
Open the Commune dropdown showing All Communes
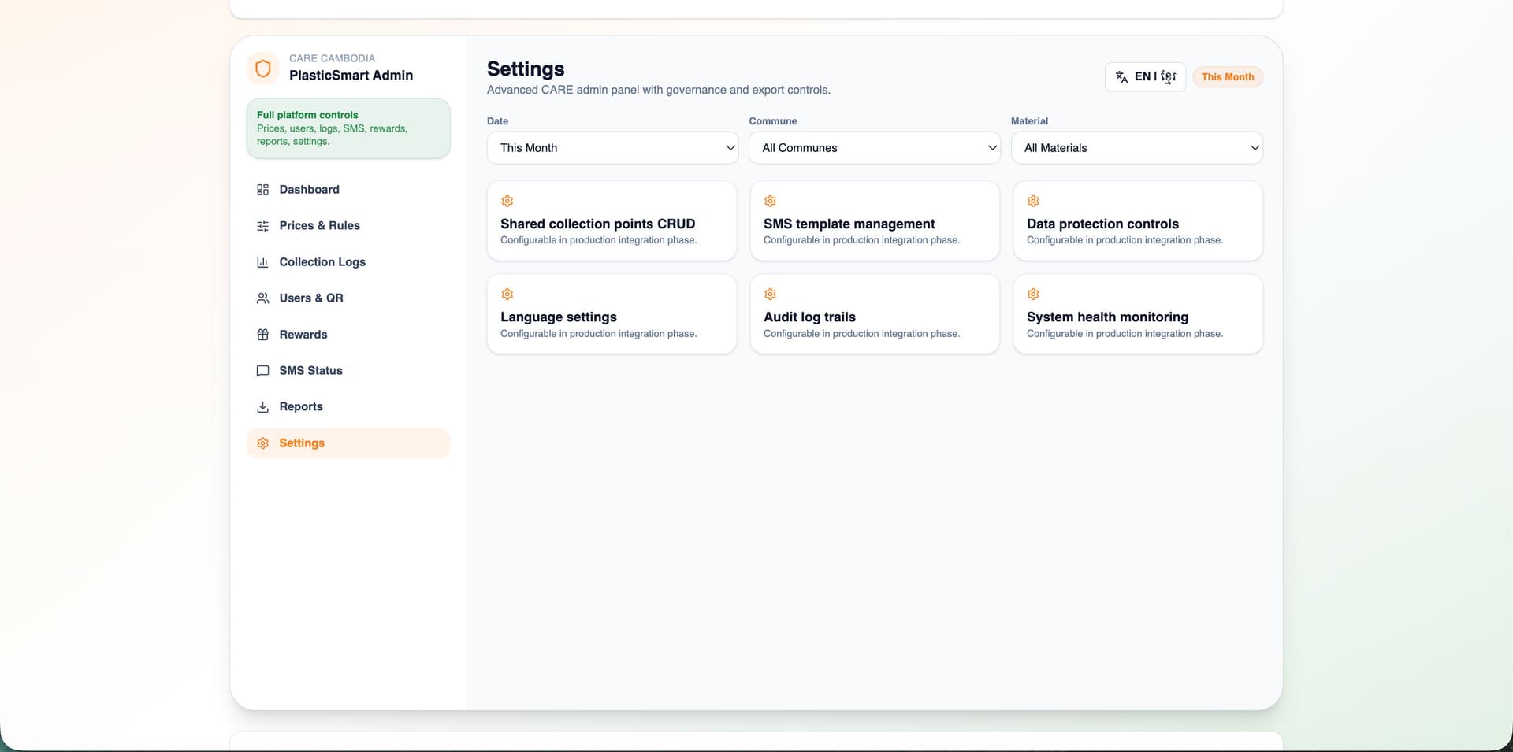pos(875,148)
